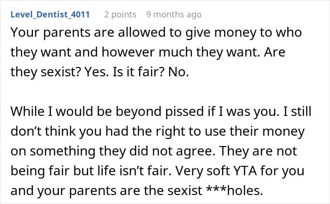
Task: Click the "9 months ago" timestamp
Action: coord(173,15)
